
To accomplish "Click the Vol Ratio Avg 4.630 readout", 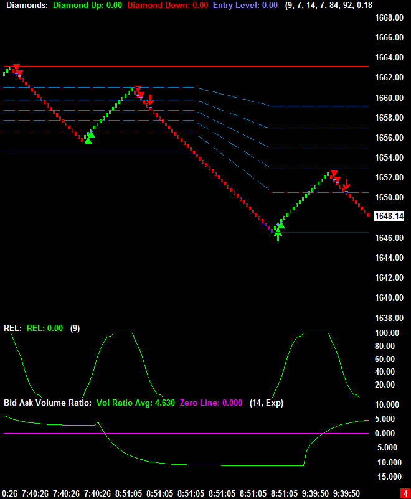I will 135,403.
